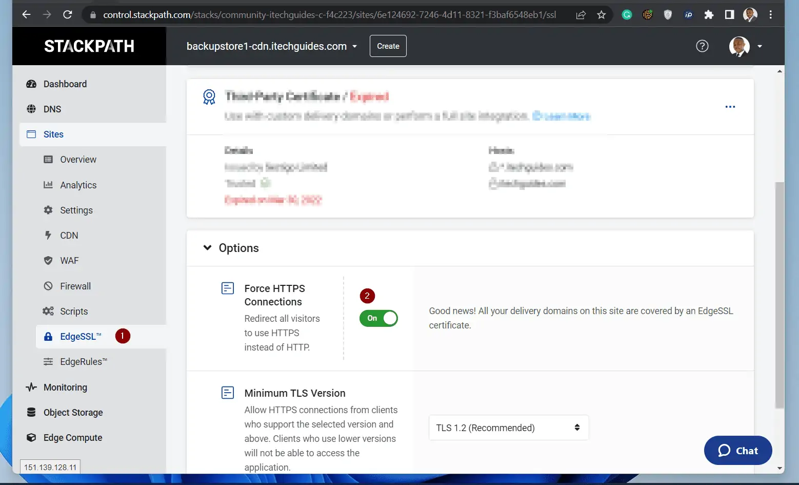Click the Create button
This screenshot has width=799, height=485.
pos(388,46)
